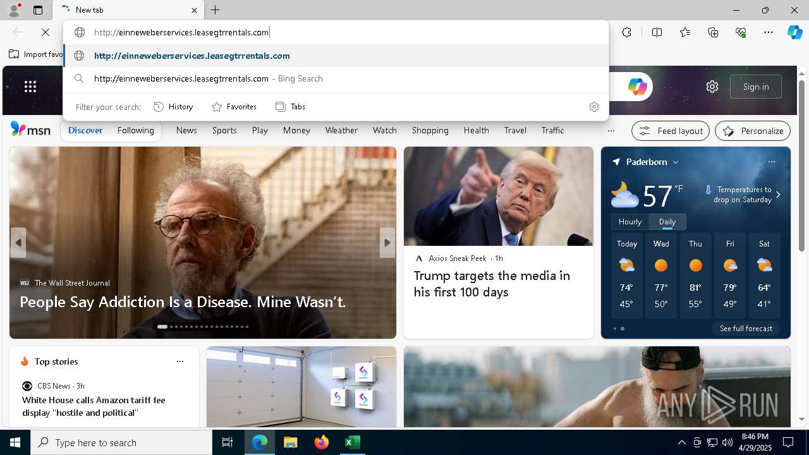The image size is (809, 455).
Task: Open page settings gear icon
Action: point(712,87)
